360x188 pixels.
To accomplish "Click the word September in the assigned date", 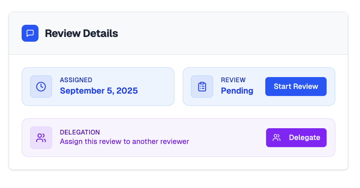I will click(x=81, y=91).
